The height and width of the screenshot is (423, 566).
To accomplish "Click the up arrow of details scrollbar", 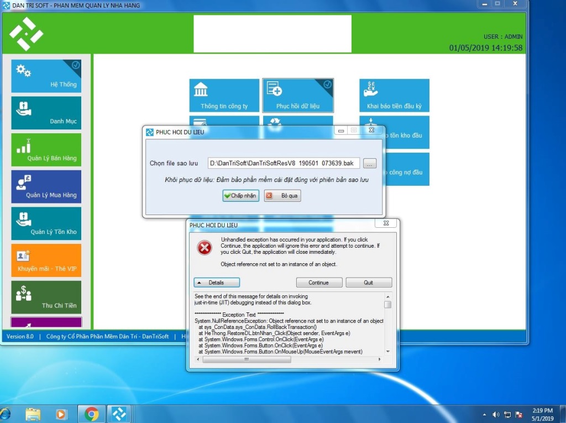I will pyautogui.click(x=387, y=296).
